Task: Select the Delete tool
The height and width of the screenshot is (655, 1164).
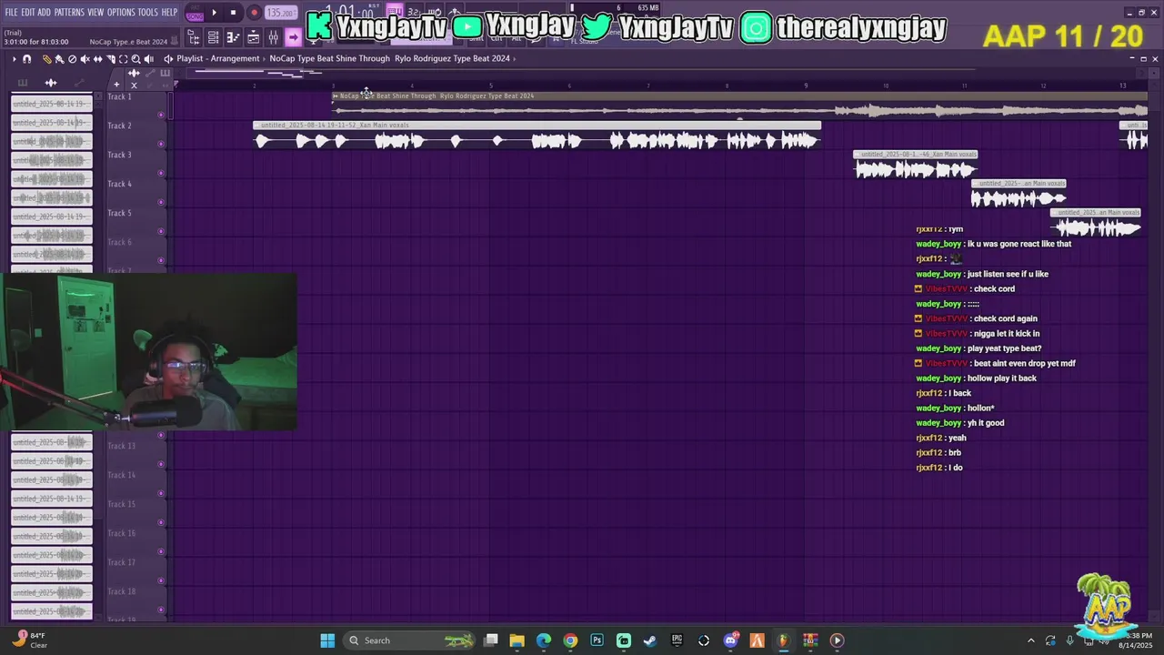Action: click(x=73, y=59)
